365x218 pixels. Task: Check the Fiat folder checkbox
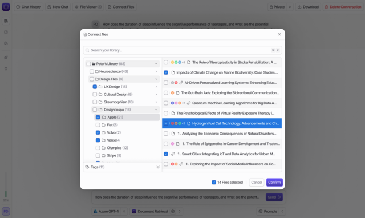coord(98,125)
